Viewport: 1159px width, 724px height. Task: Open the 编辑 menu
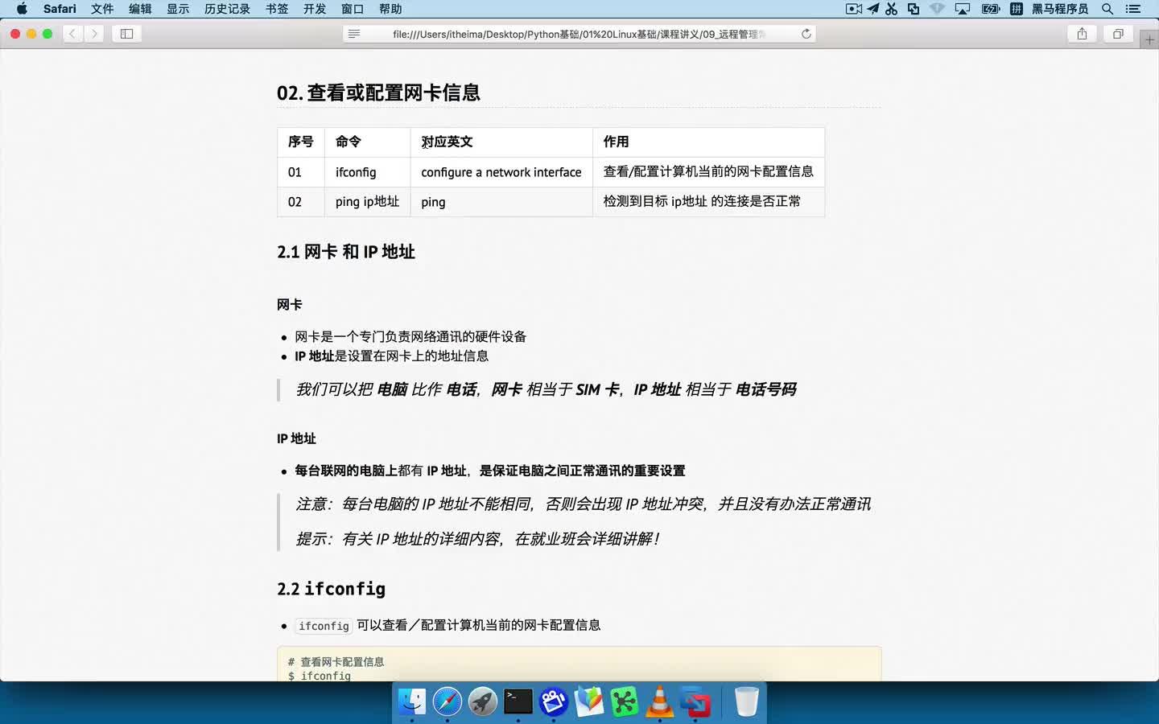140,9
